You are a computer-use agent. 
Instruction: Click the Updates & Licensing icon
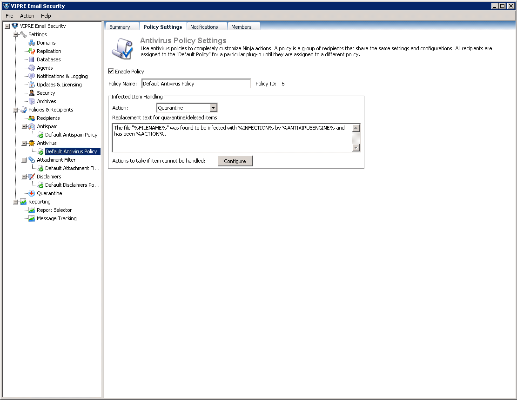point(32,85)
